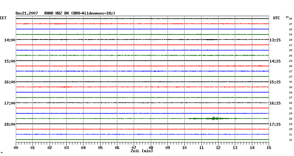Click the "17:15" UTC time label
The height and width of the screenshot is (156, 294).
click(x=275, y=124)
